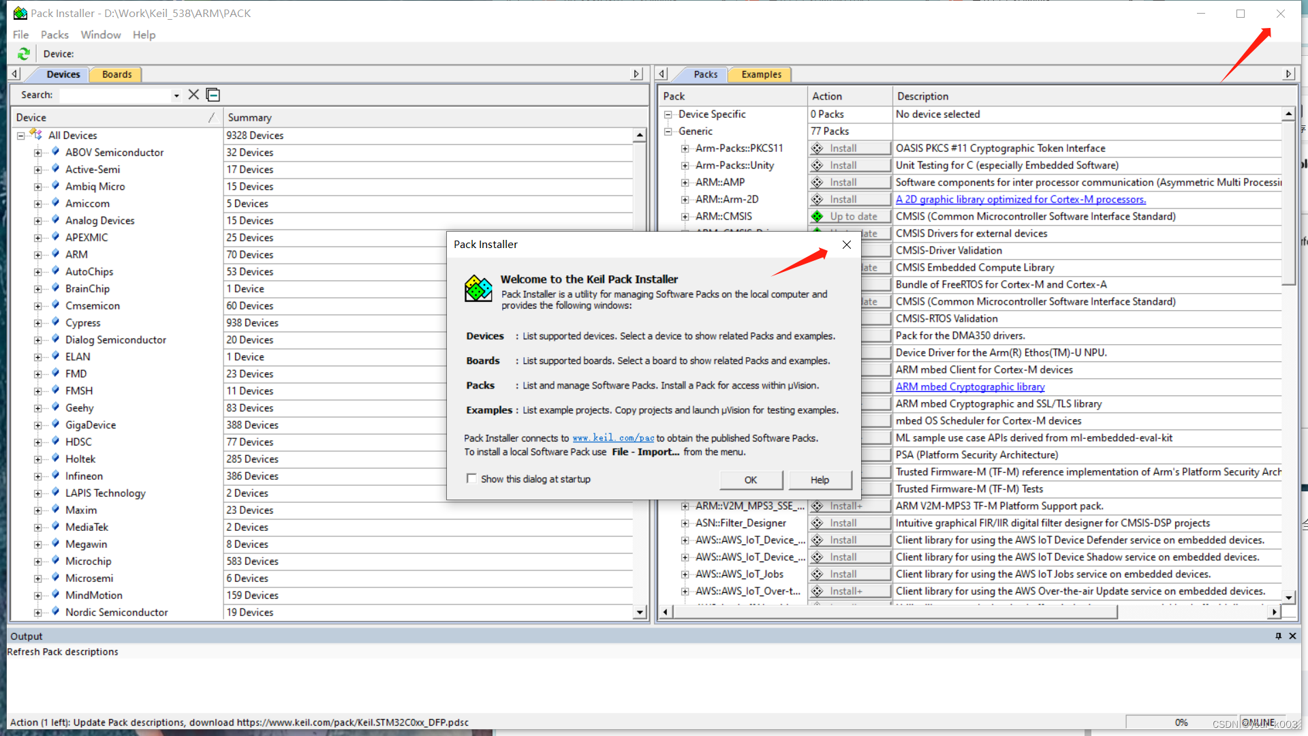Sort by the Device column header
1308x736 pixels.
[116, 118]
